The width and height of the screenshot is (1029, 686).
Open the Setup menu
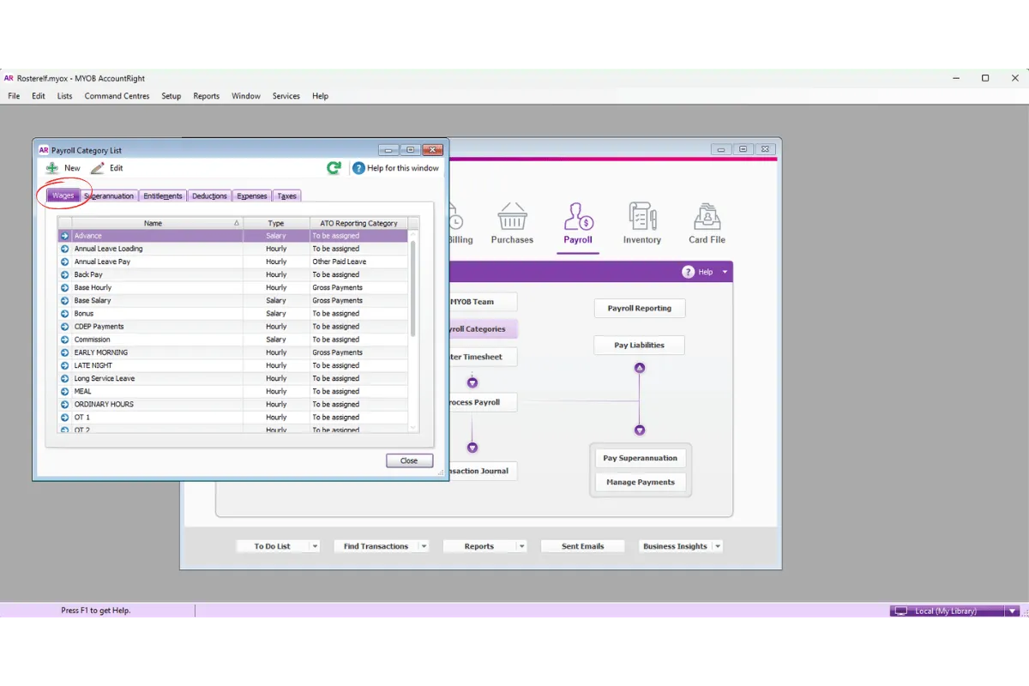click(x=171, y=96)
